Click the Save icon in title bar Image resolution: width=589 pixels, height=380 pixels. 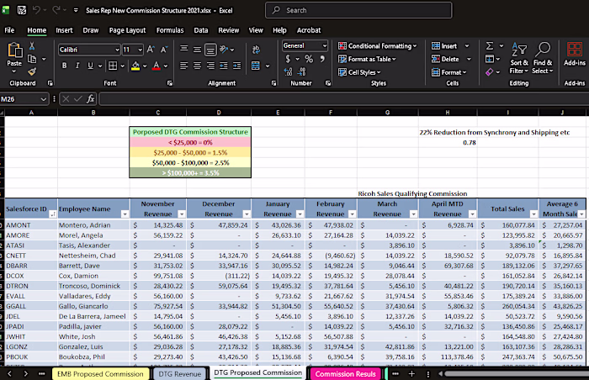click(22, 10)
